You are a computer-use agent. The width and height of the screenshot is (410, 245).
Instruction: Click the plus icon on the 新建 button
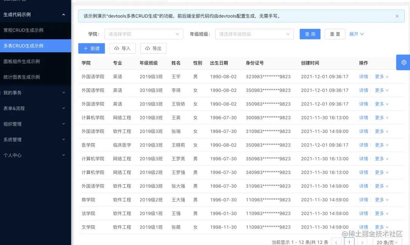click(x=86, y=49)
